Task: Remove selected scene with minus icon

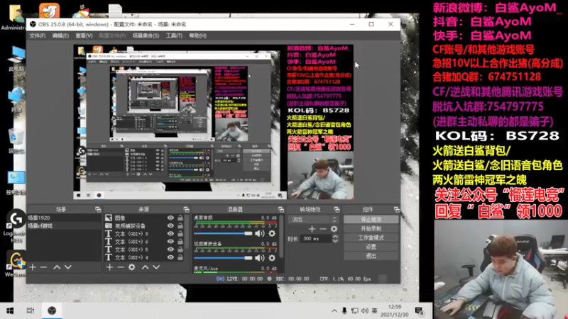Action: (43, 267)
